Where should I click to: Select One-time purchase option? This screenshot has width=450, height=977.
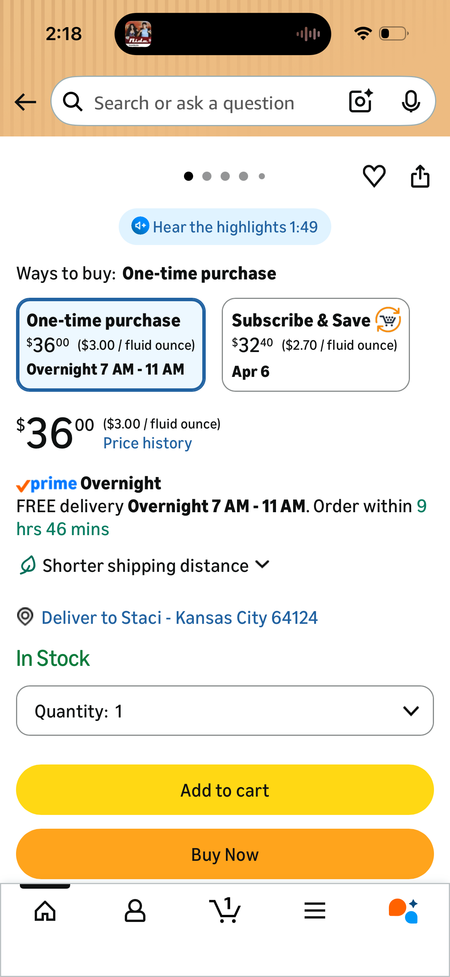tap(111, 345)
